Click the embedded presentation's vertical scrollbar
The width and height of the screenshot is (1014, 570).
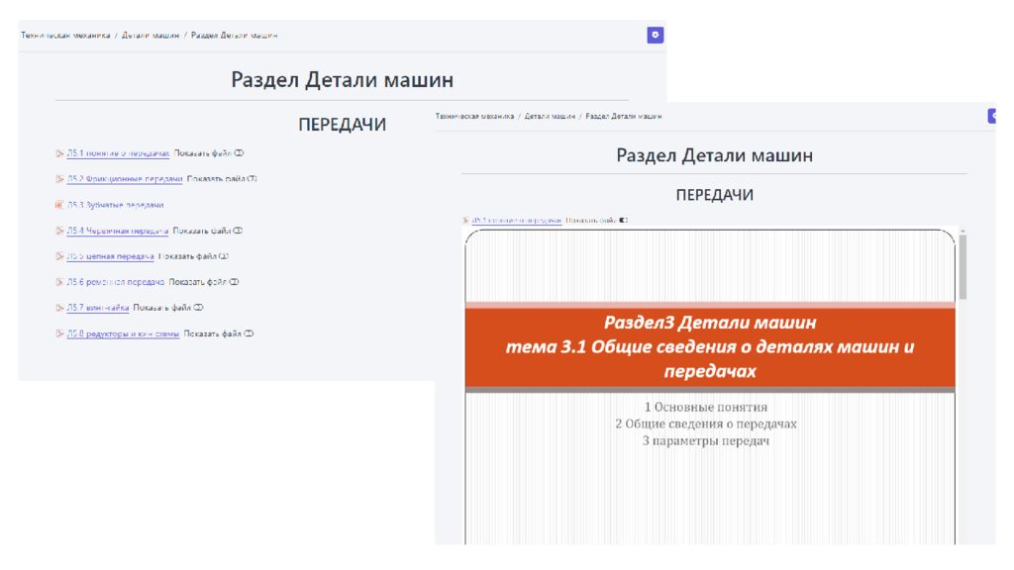point(963,269)
